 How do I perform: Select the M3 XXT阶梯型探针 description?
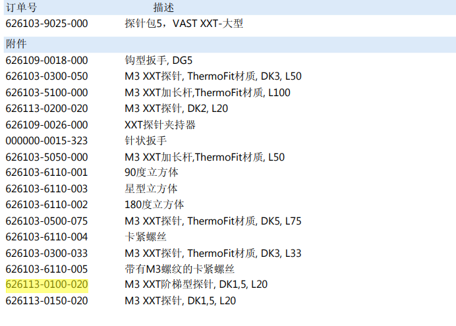pos(196,285)
